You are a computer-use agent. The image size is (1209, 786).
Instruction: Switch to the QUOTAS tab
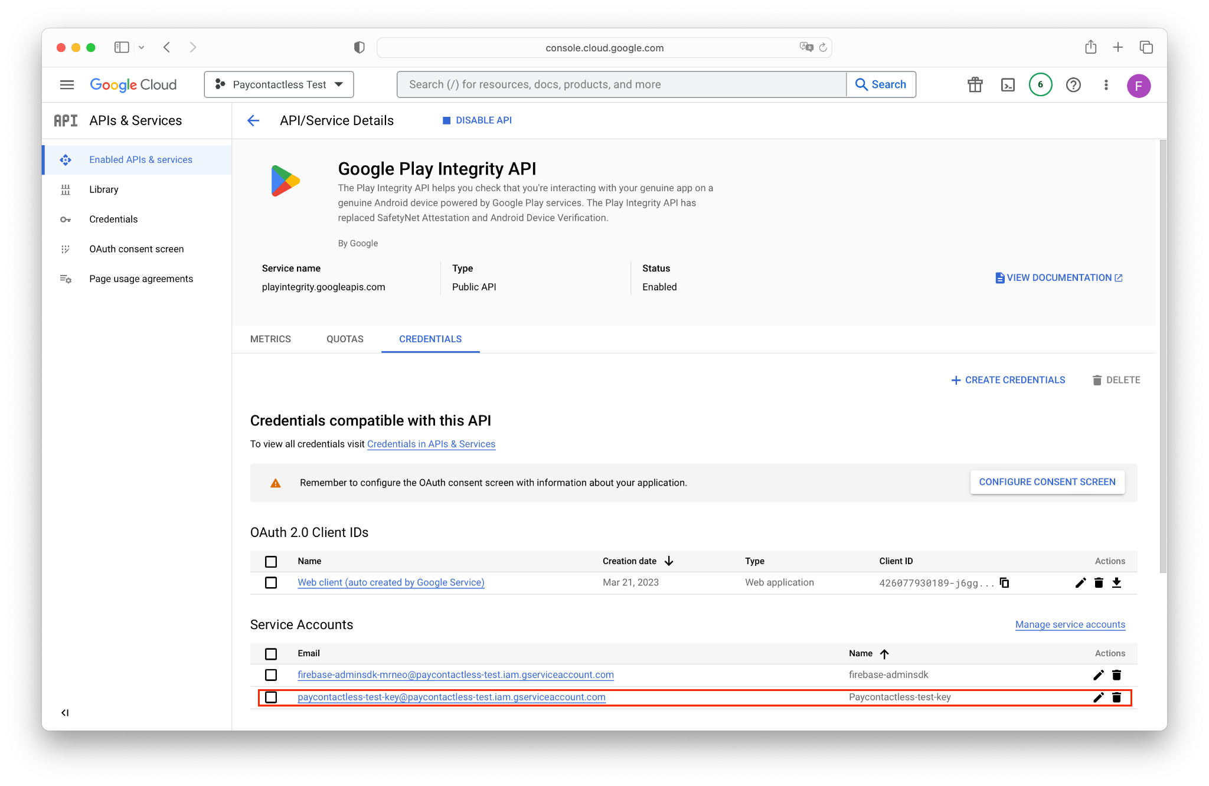pyautogui.click(x=345, y=339)
